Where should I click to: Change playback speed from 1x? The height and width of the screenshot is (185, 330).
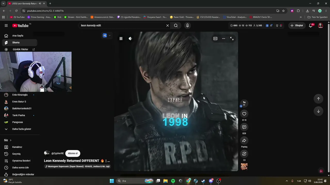pos(244,103)
